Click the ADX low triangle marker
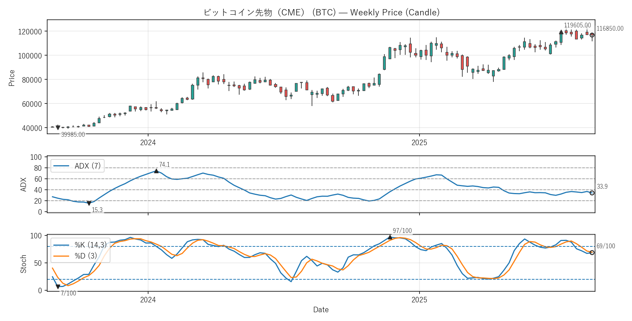Screen dimensions: 632x321 pyautogui.click(x=89, y=203)
